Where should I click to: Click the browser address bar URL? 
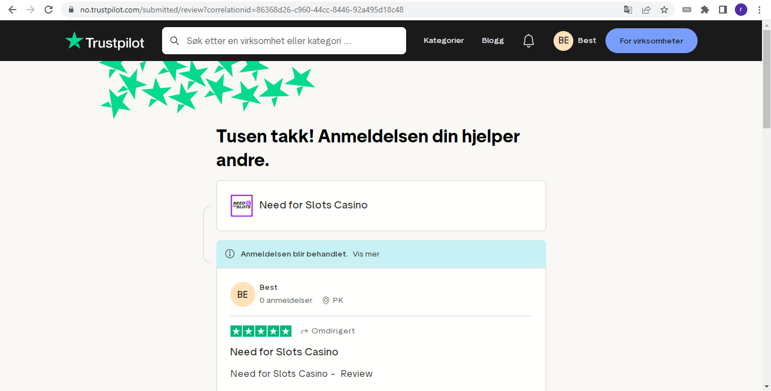242,10
